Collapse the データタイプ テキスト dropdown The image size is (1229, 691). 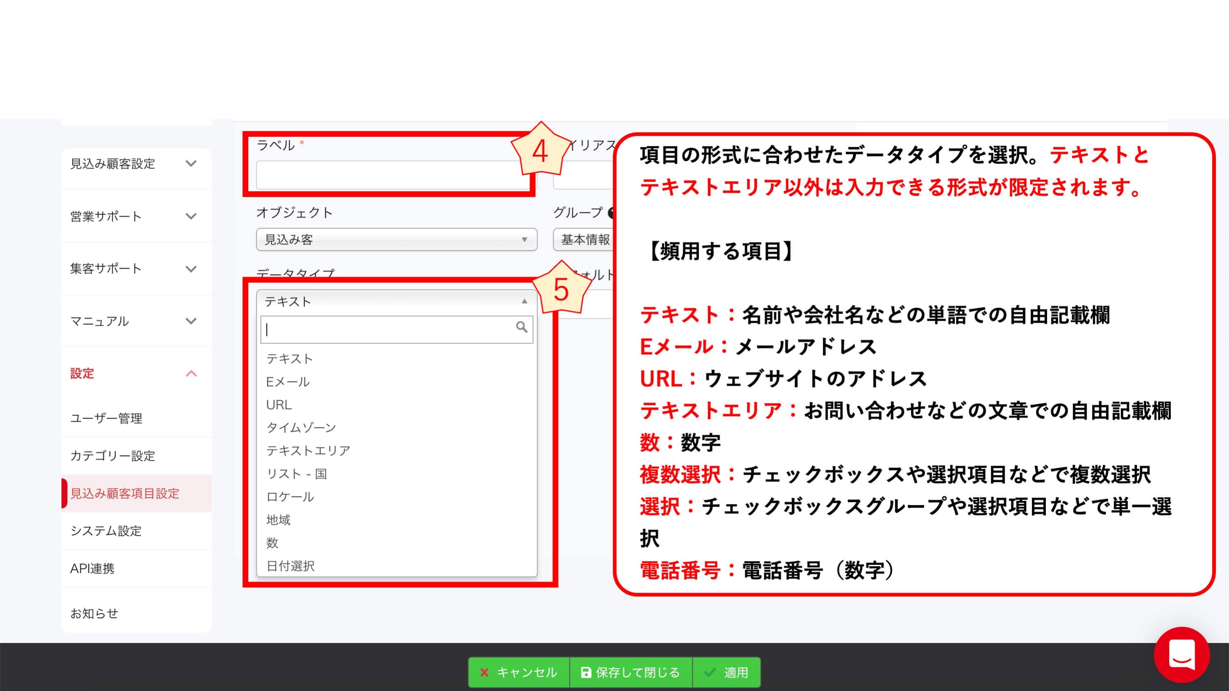(x=396, y=301)
